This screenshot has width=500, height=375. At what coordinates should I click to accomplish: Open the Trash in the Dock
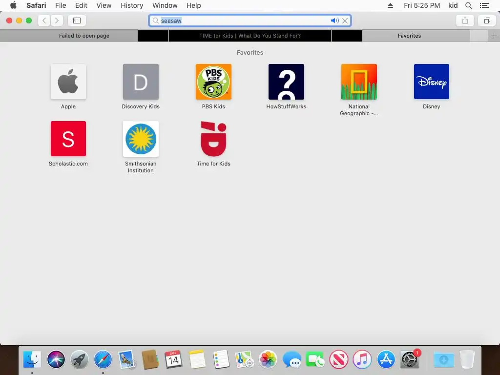click(x=467, y=359)
